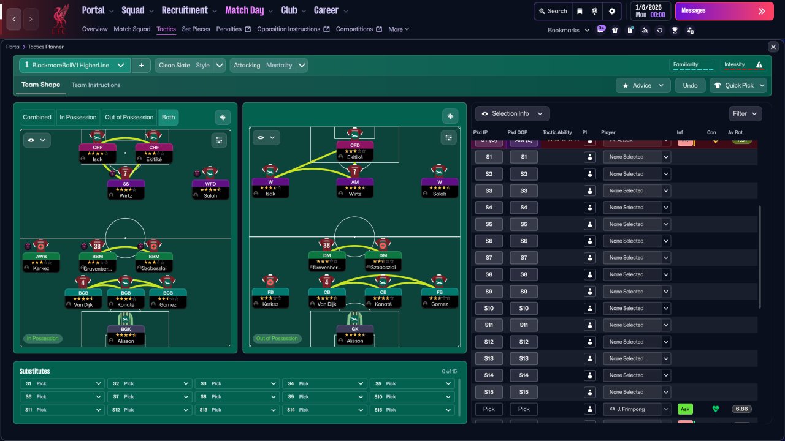Viewport: 785px width, 441px height.
Task: Click the Intensity warning triangle icon
Action: (x=759, y=65)
